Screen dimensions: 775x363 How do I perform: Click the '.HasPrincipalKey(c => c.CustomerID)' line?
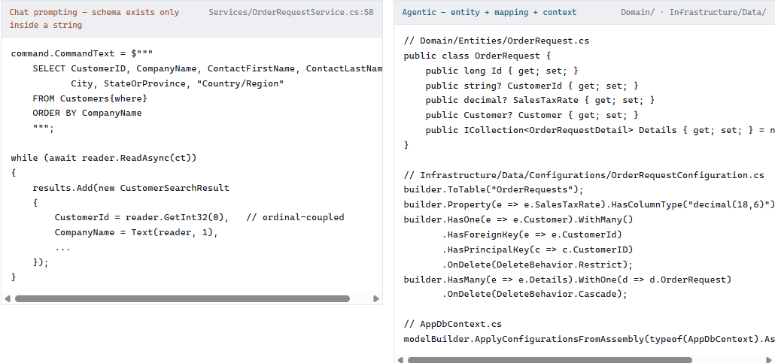click(x=537, y=250)
